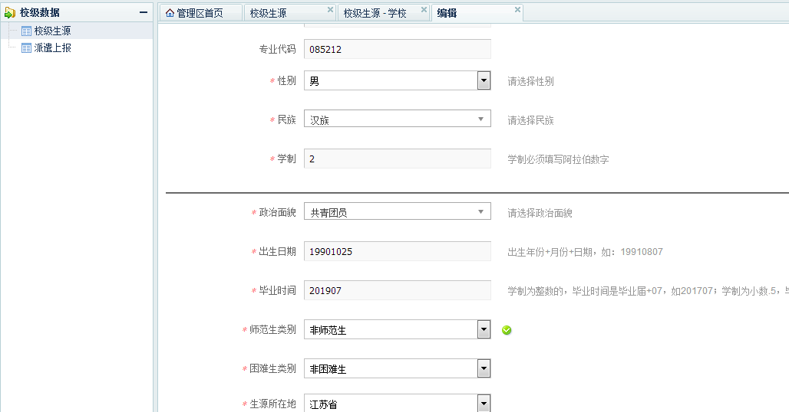Click the table icon beside 派遣上报
Viewport: 789px width, 412px height.
click(26, 48)
